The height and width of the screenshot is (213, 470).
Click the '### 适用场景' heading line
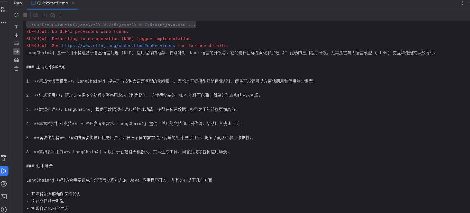pos(39,166)
